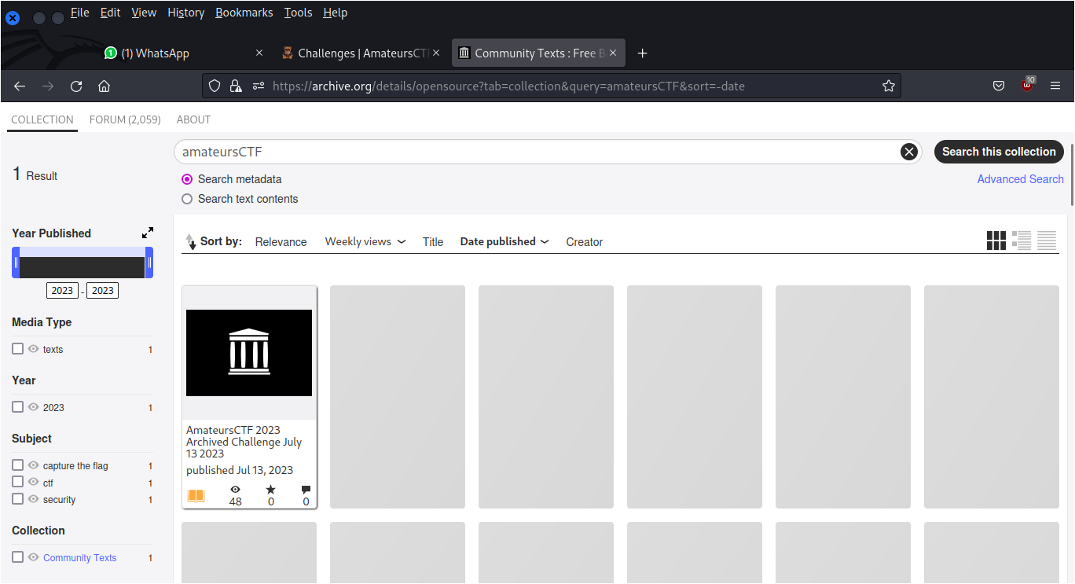
Task: Open the Edit menu
Action: click(110, 13)
